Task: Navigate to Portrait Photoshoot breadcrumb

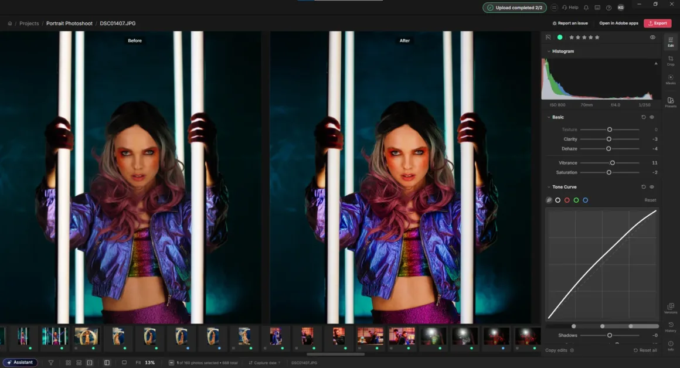Action: tap(69, 23)
